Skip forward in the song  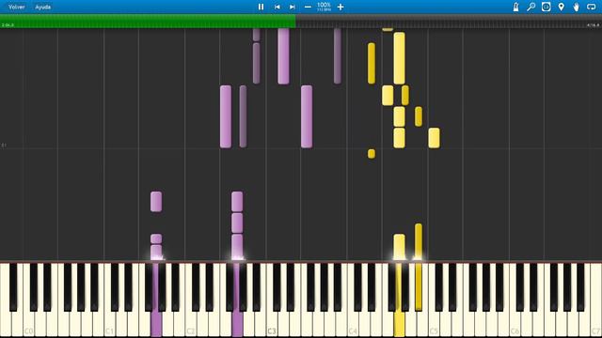point(293,7)
